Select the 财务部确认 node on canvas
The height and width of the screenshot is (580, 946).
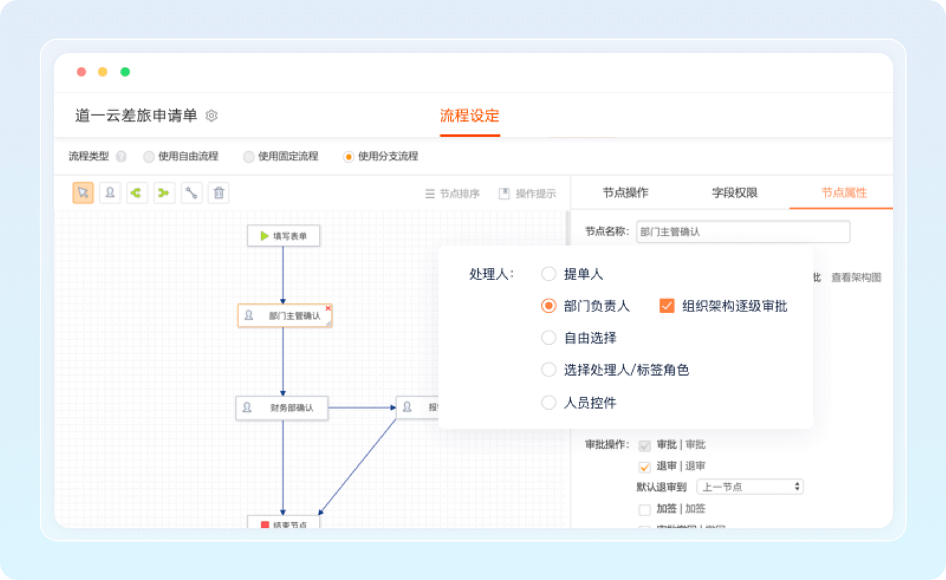(283, 408)
